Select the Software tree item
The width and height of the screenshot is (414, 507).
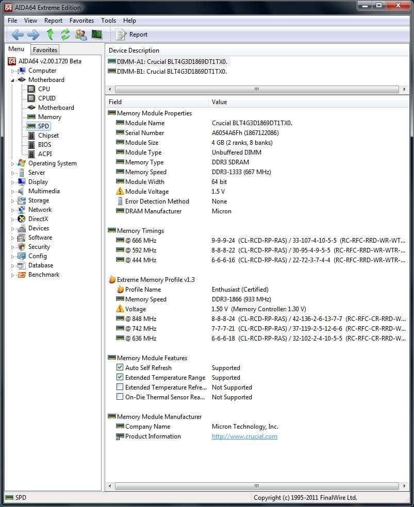(40, 238)
